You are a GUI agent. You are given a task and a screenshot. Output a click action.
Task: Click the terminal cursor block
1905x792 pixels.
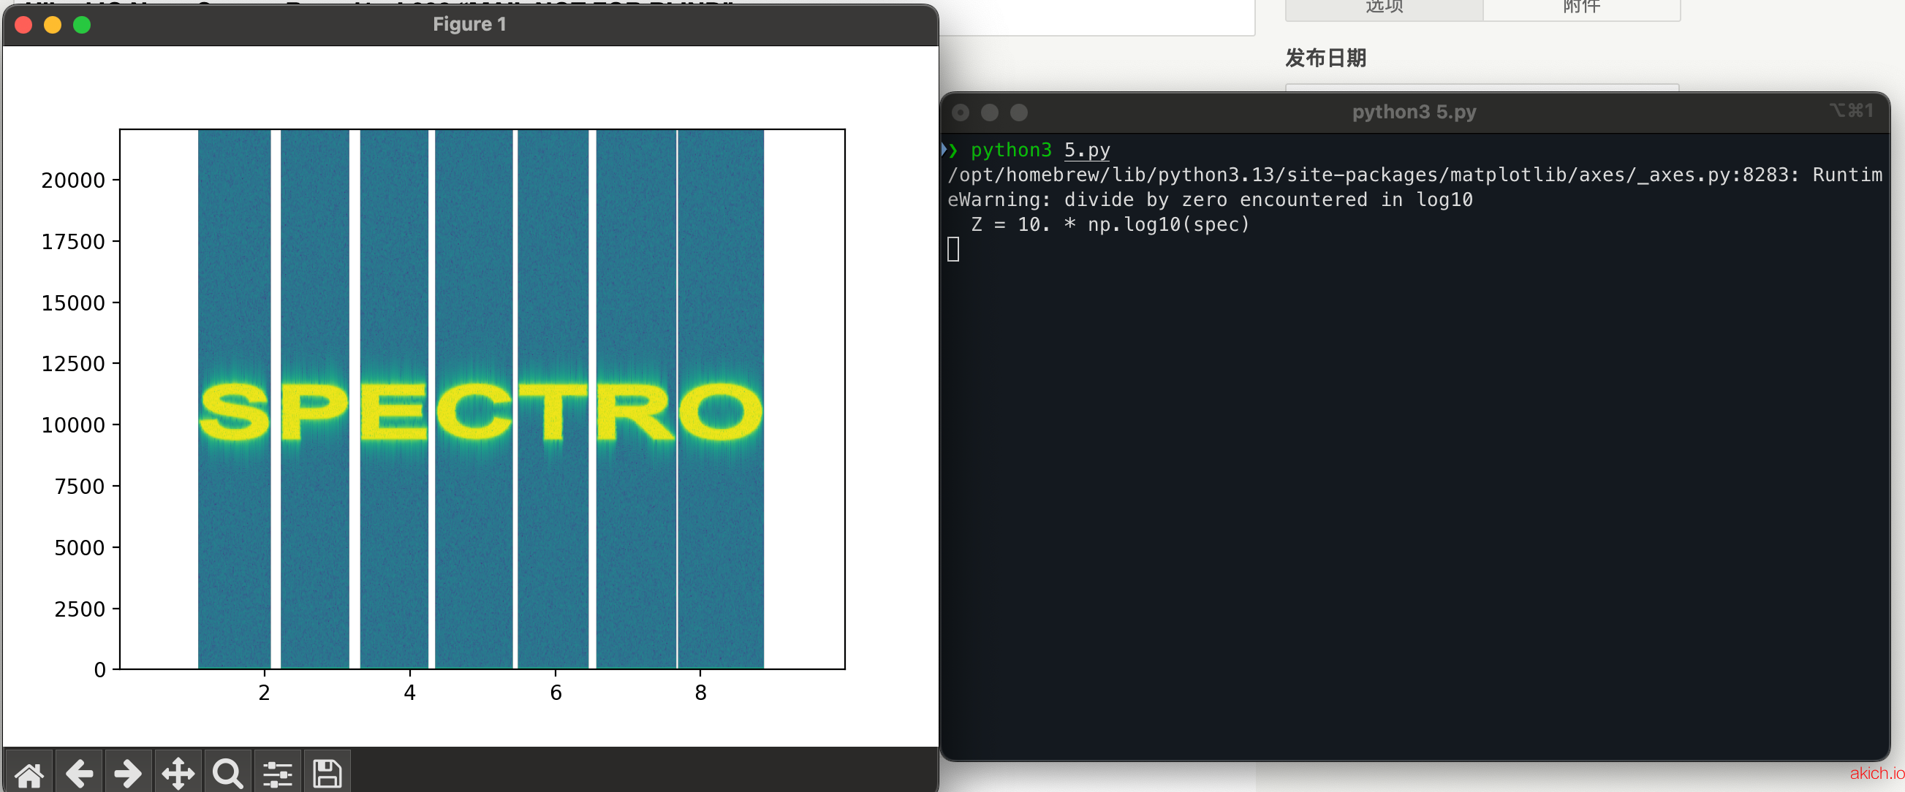point(953,250)
